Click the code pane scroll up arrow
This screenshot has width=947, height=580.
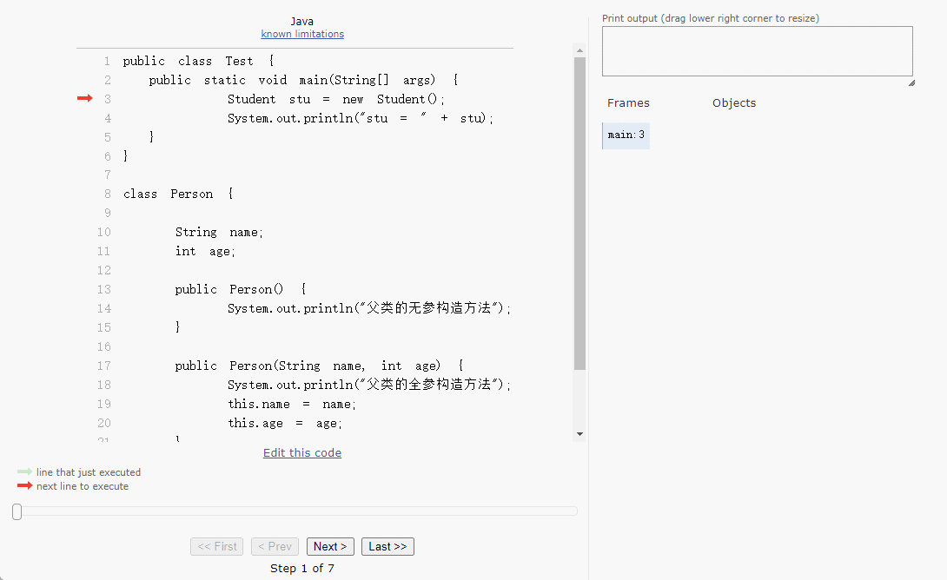point(579,51)
